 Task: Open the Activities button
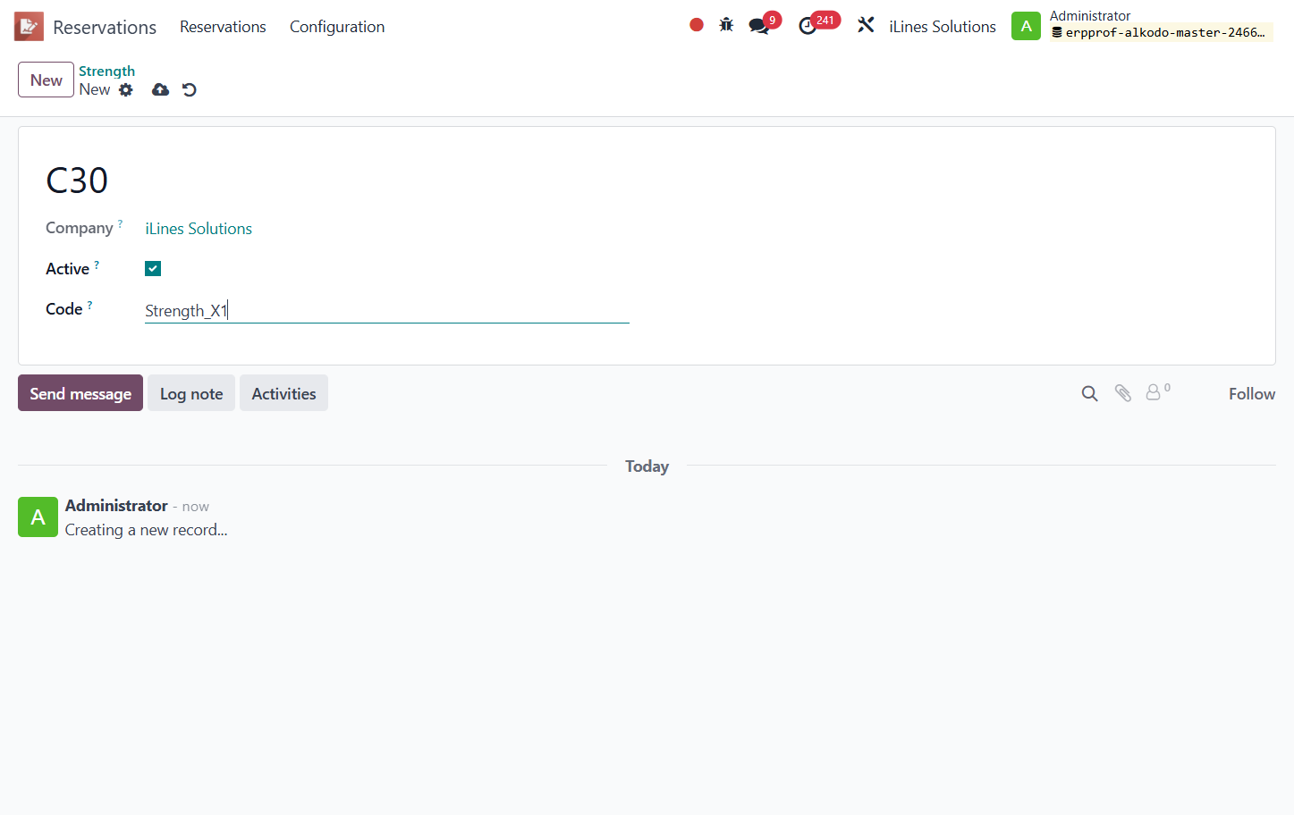pyautogui.click(x=283, y=393)
